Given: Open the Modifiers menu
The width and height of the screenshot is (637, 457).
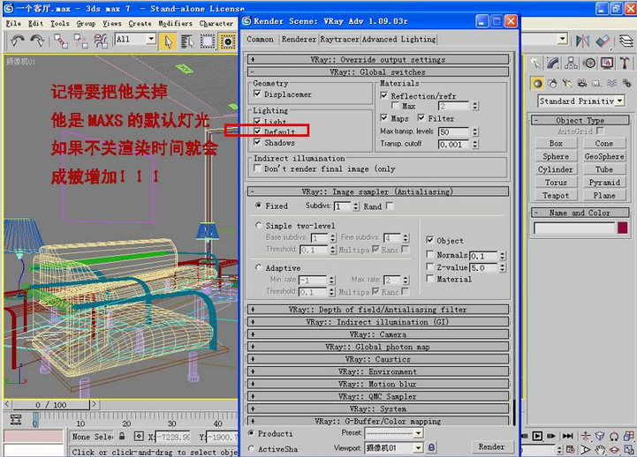Looking at the screenshot, I should point(175,24).
